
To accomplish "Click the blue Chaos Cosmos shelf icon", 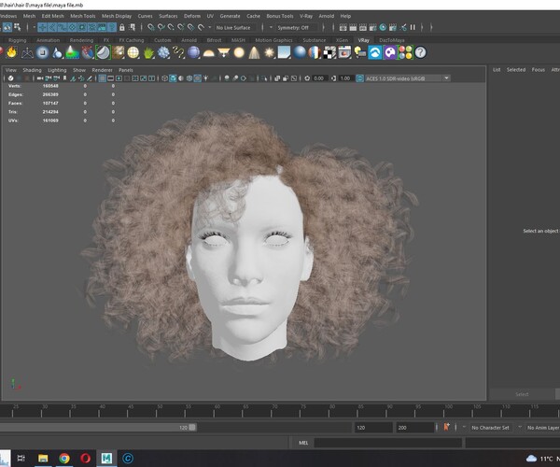I will 375,53.
